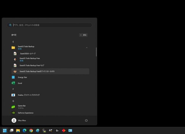The image size is (185, 134).
Task: Launch EaseUS Todo Backup Free
Action: click(x=50, y=59)
